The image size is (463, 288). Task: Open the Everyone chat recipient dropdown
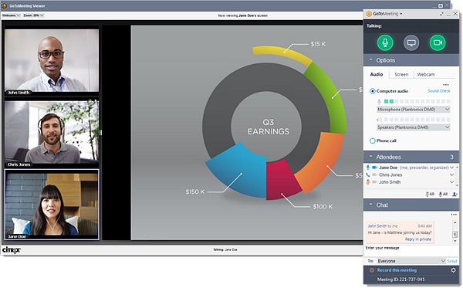[411, 261]
